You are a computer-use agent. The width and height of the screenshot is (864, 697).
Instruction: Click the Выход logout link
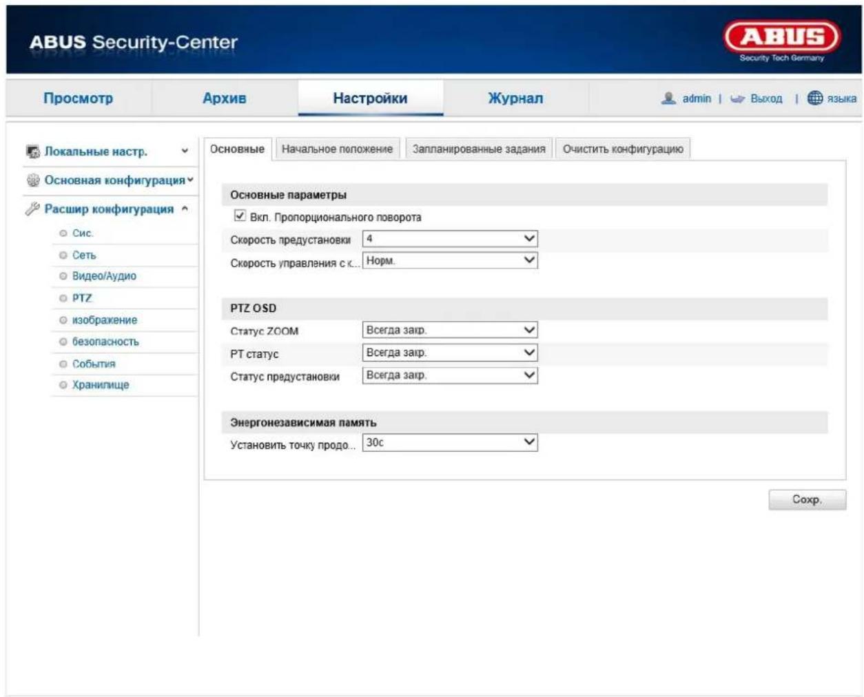[x=766, y=99]
